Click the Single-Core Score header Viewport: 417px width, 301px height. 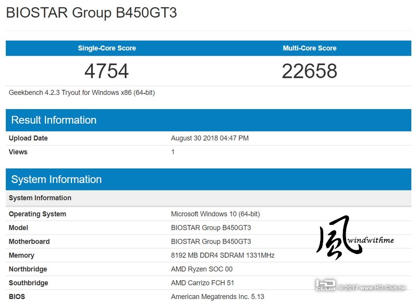[x=107, y=48]
